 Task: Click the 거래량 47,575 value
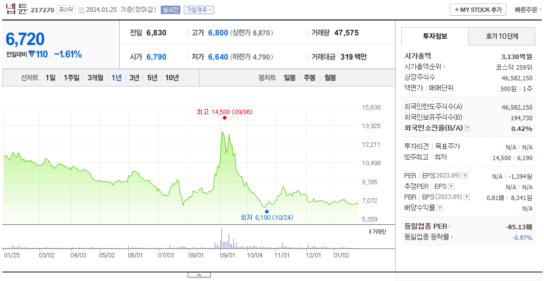point(346,33)
